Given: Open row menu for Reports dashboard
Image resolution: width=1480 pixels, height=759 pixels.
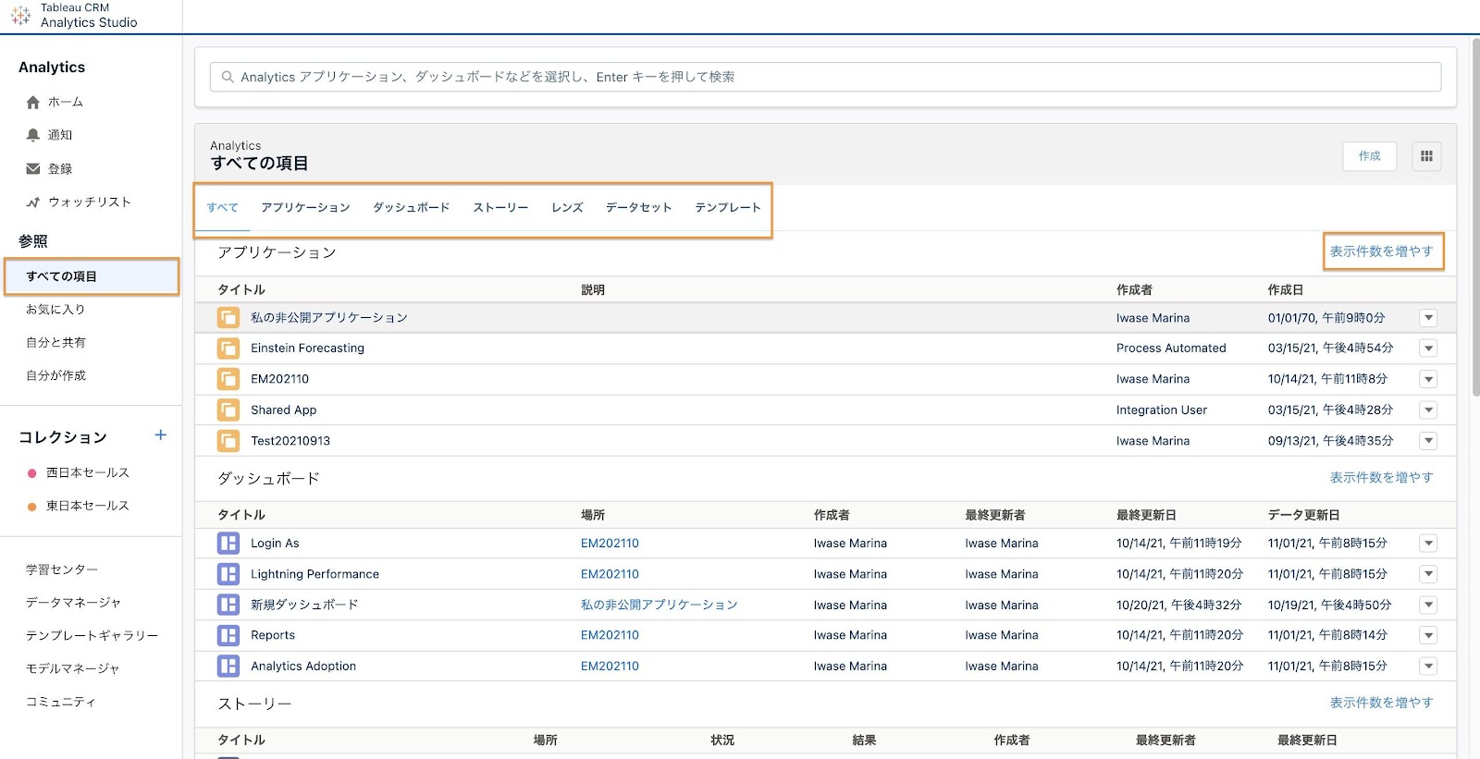Looking at the screenshot, I should pyautogui.click(x=1428, y=635).
